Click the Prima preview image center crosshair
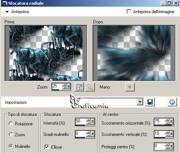 73,56
